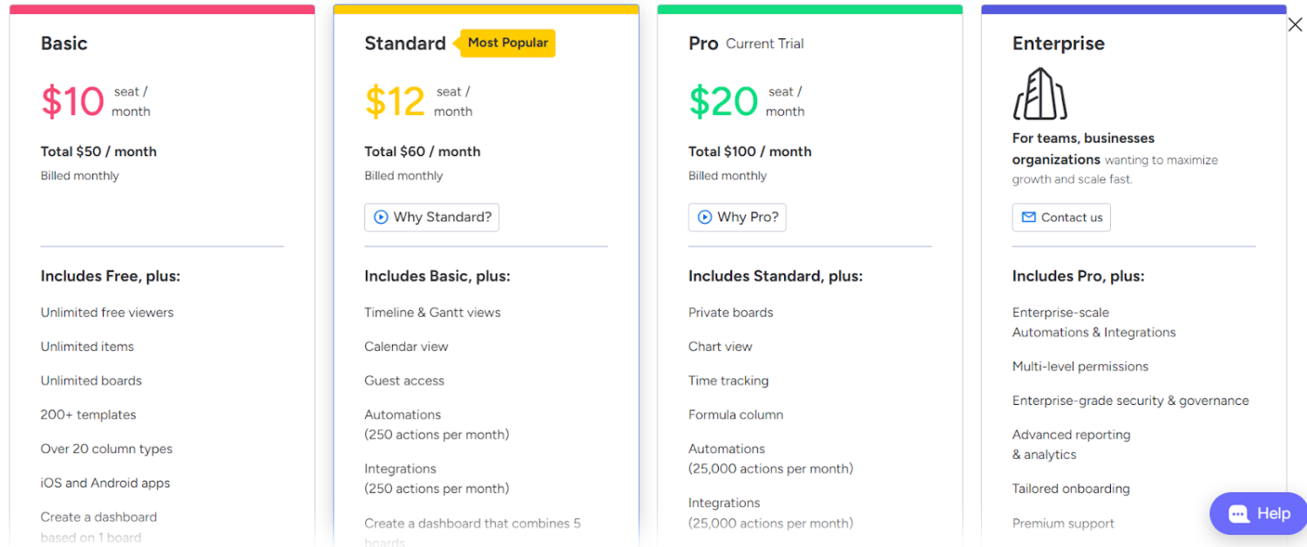Click Total $60 / month under Standard
Screen dimensions: 1307x547
point(423,151)
